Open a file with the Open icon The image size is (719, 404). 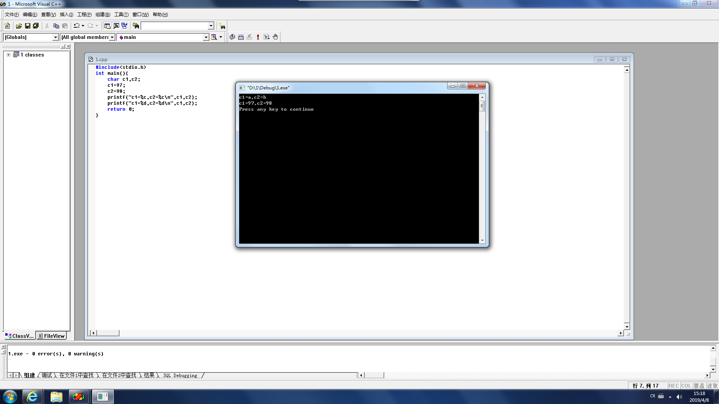click(x=19, y=26)
